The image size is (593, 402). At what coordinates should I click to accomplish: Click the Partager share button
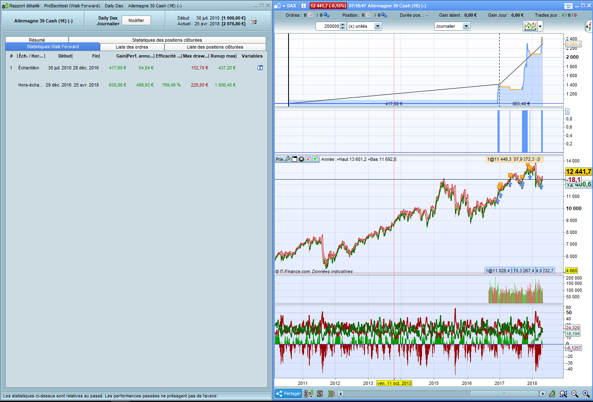click(x=289, y=394)
